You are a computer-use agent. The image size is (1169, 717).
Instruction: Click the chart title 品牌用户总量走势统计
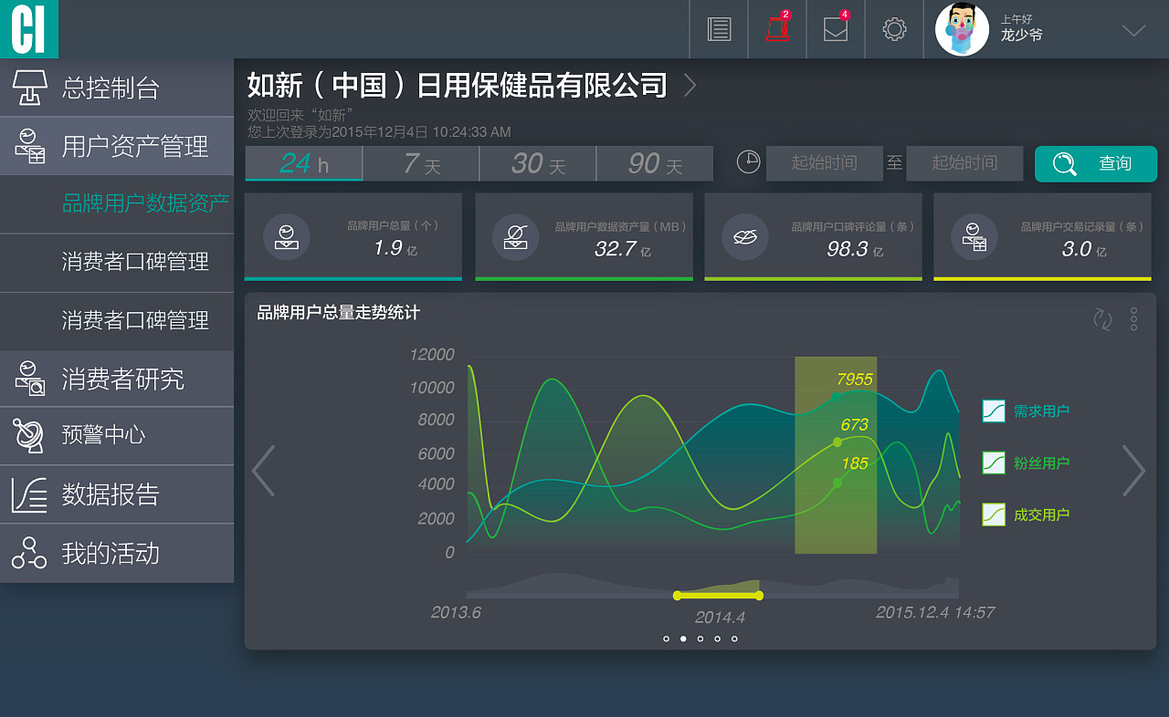pos(338,313)
